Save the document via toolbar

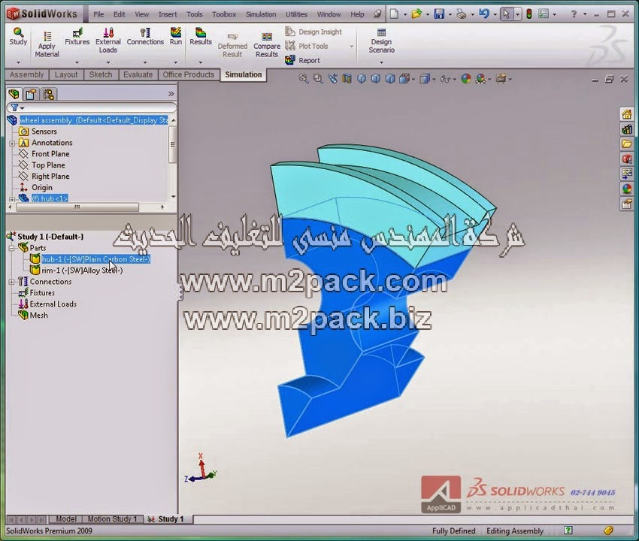point(439,14)
